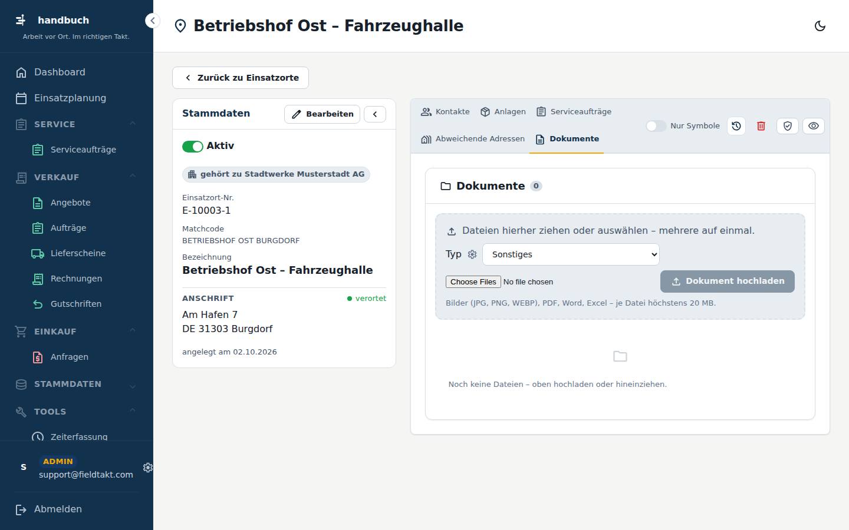
Task: Click Abmelden to log out
Action: pyautogui.click(x=77, y=509)
